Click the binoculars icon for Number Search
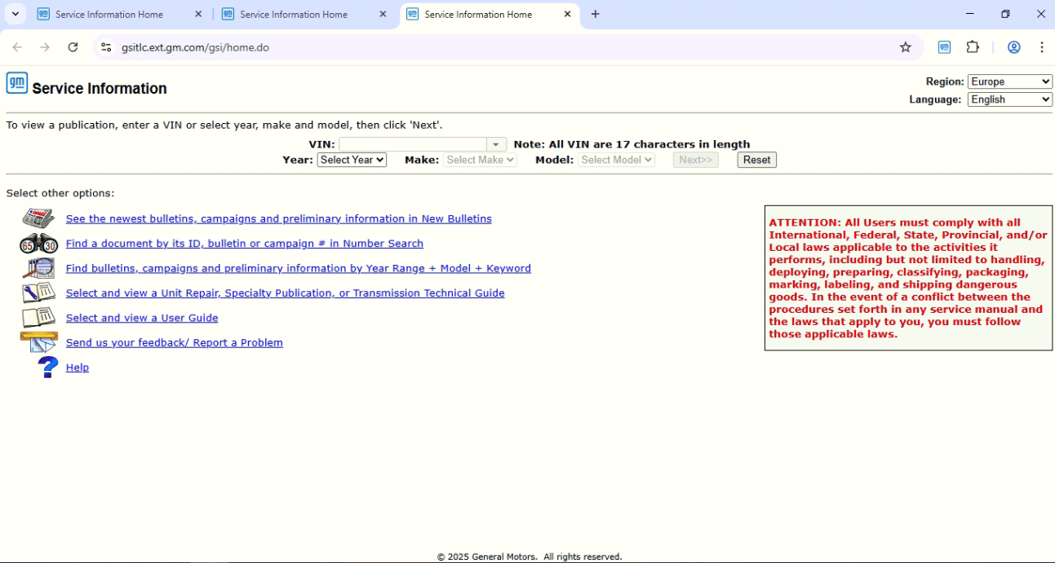This screenshot has width=1055, height=563. (38, 243)
